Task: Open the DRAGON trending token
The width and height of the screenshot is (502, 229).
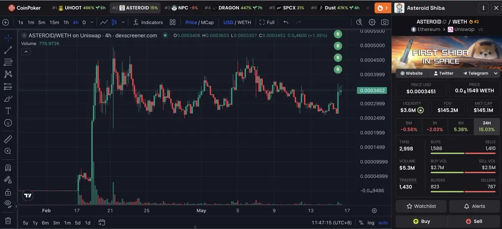Action: pyautogui.click(x=233, y=8)
